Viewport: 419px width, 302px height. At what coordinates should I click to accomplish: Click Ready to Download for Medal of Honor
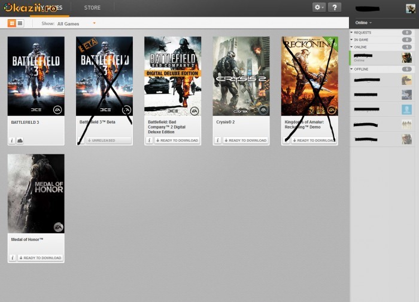point(40,258)
